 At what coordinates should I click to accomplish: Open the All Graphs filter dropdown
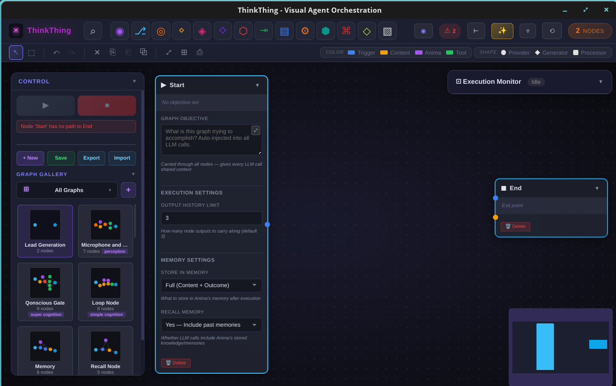(67, 190)
